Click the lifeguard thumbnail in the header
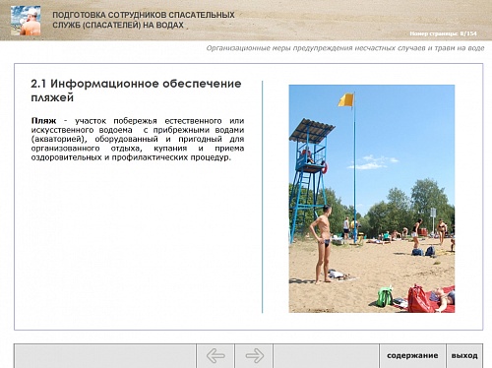The height and width of the screenshot is (368, 492). coord(26,21)
